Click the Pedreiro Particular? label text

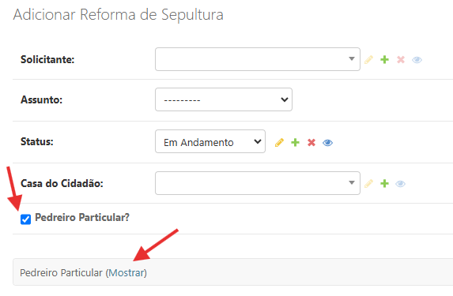click(x=82, y=217)
